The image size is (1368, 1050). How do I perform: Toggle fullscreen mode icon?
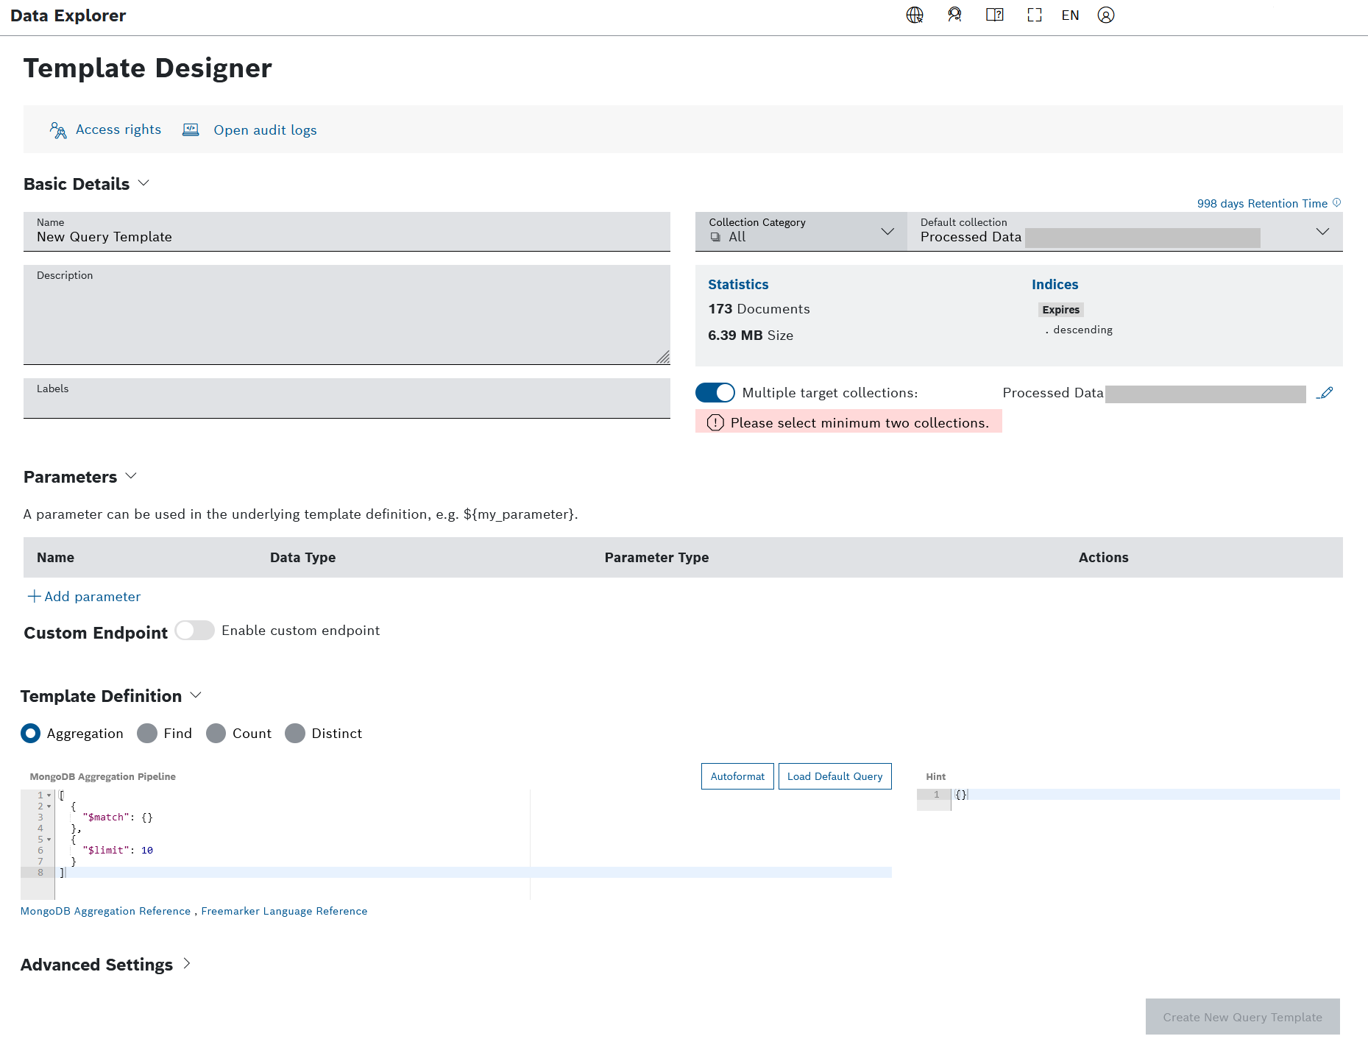click(1034, 15)
